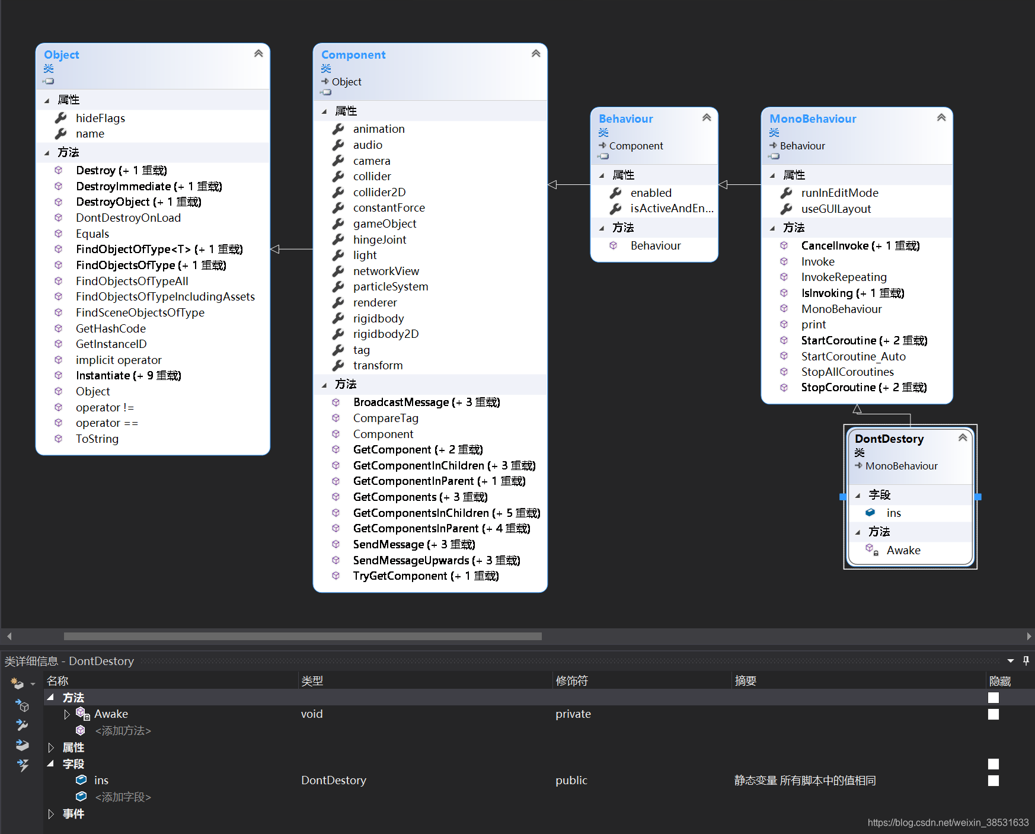The height and width of the screenshot is (834, 1035).
Task: Collapse the Object class box chevron
Action: click(258, 53)
